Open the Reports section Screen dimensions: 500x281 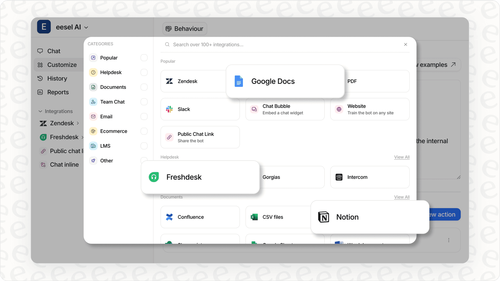click(x=58, y=92)
